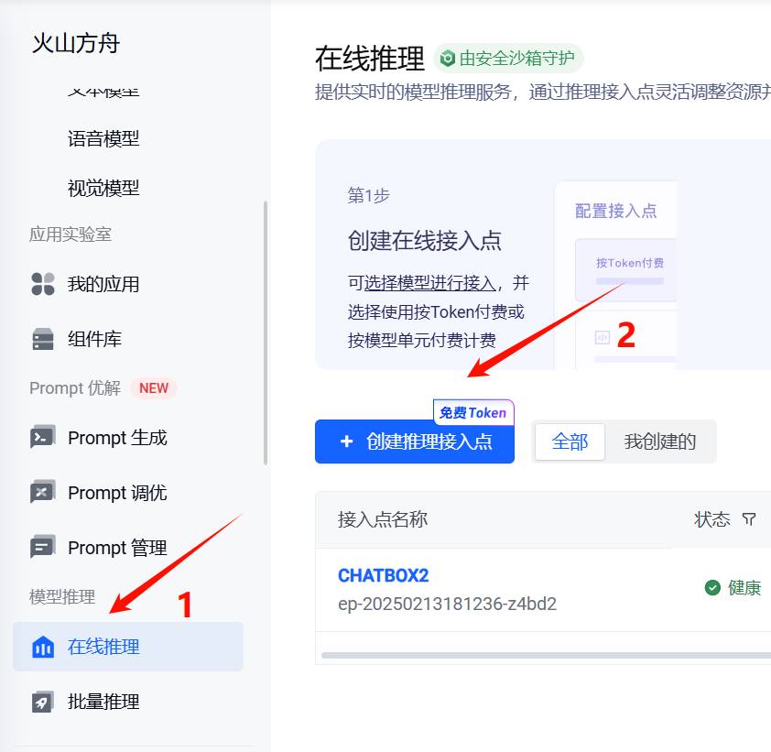This screenshot has height=752, width=771.
Task: Switch to the 我创建的 tab
Action: pos(660,441)
